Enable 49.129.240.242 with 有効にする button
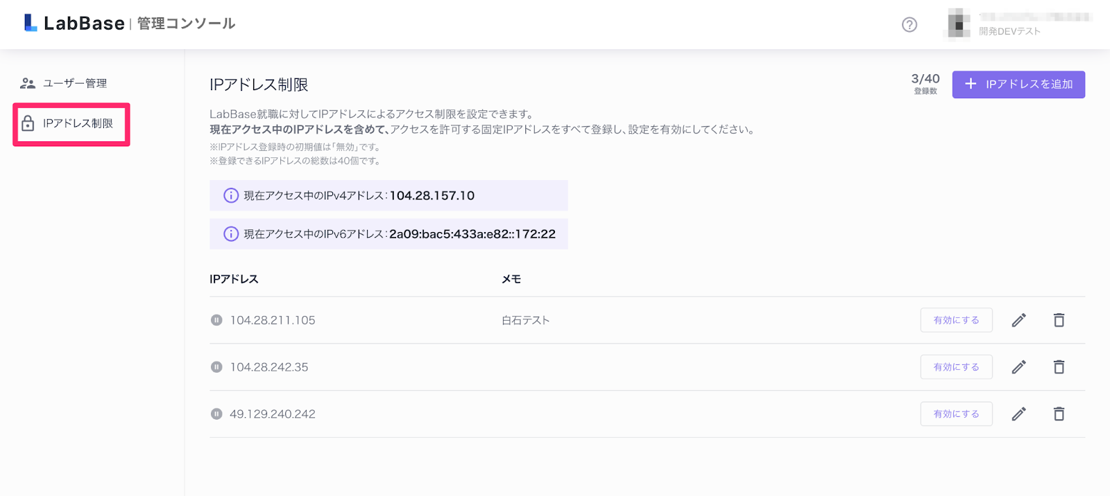This screenshot has height=496, width=1110. pyautogui.click(x=956, y=414)
